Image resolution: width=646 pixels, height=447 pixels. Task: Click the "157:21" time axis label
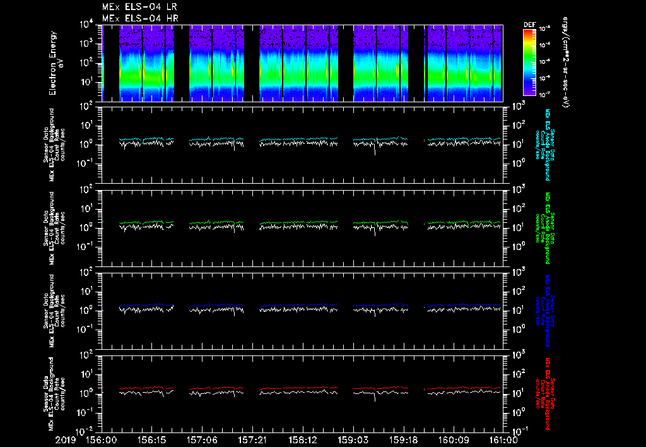[x=252, y=441]
